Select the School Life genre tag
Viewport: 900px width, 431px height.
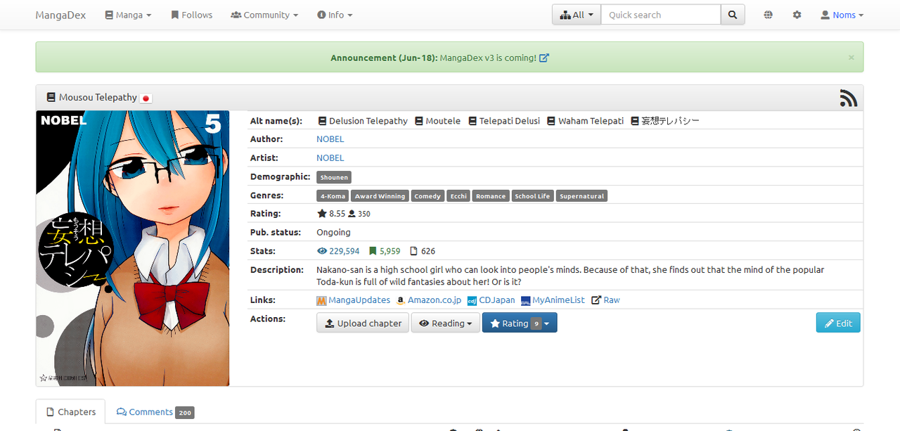click(x=533, y=196)
